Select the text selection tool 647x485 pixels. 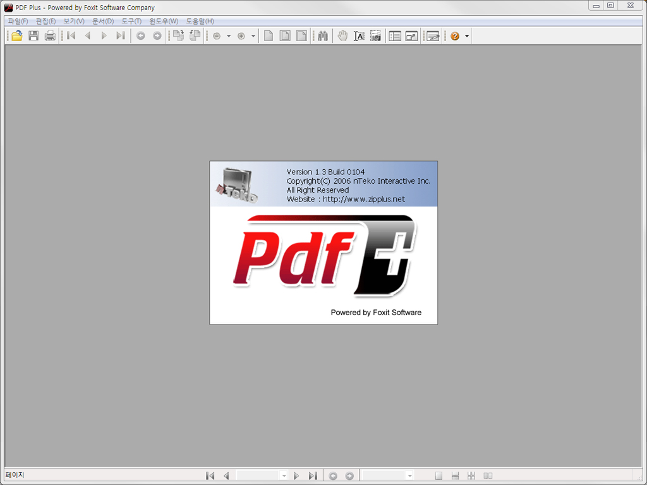tap(359, 36)
